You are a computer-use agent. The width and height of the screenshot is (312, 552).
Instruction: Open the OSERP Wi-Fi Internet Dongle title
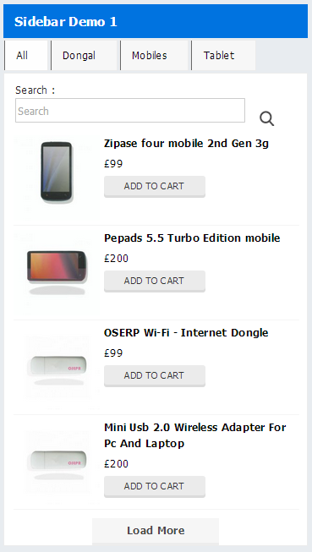[186, 333]
